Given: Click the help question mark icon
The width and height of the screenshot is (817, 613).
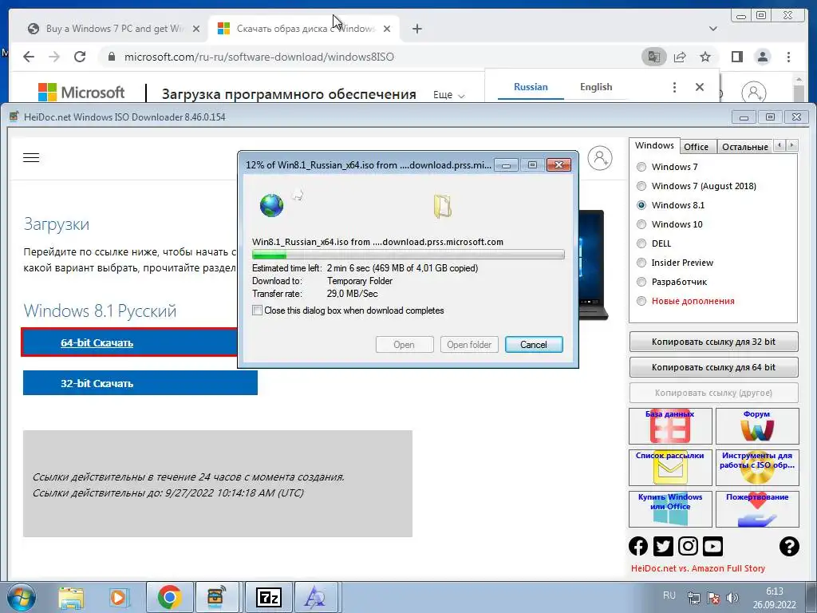Looking at the screenshot, I should pyautogui.click(x=789, y=546).
